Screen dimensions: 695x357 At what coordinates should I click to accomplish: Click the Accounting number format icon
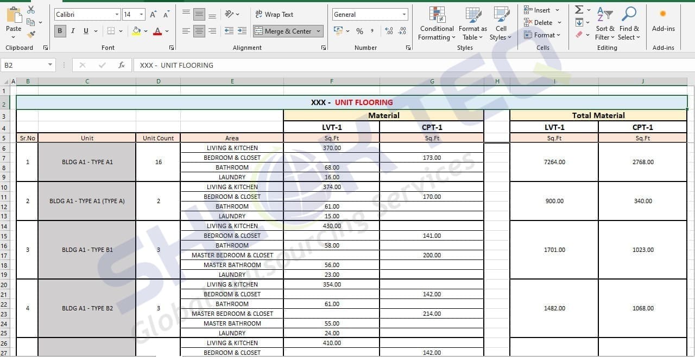339,31
